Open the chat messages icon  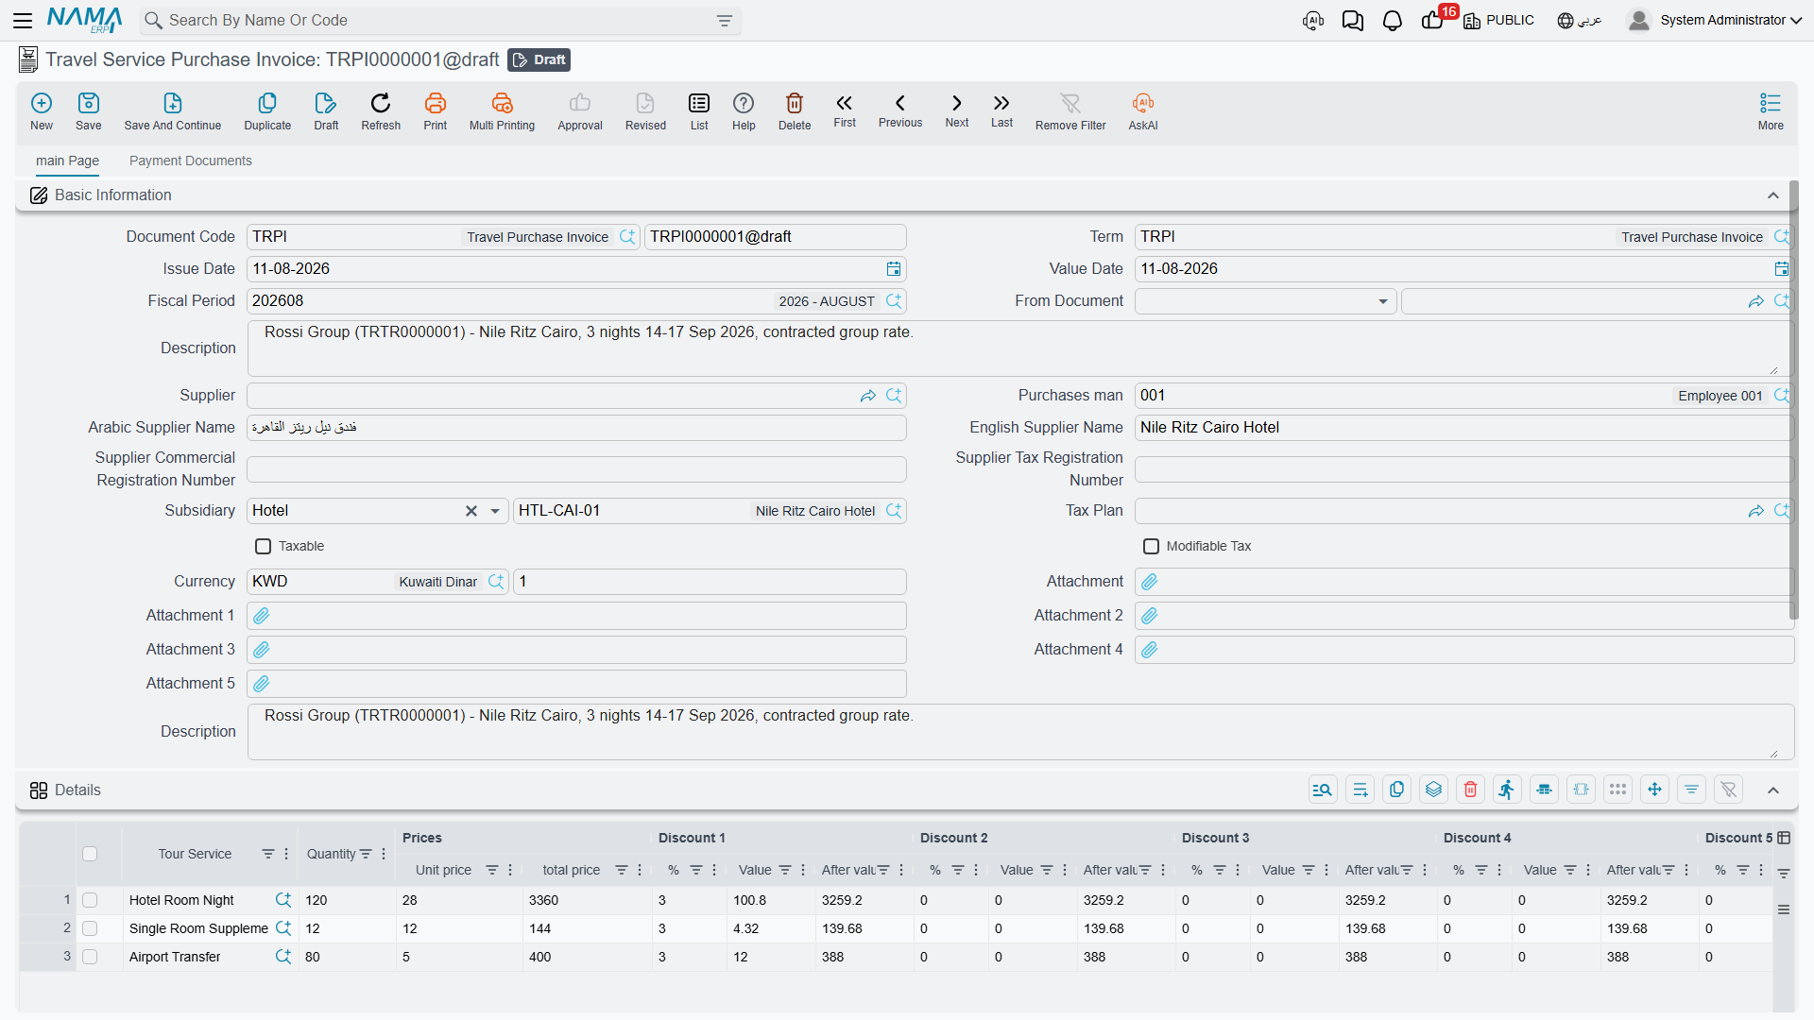[1353, 20]
